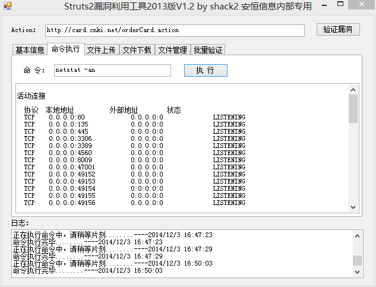The image size is (376, 287).
Task: Minimize the Struts2 tool window
Action: pos(324,5)
